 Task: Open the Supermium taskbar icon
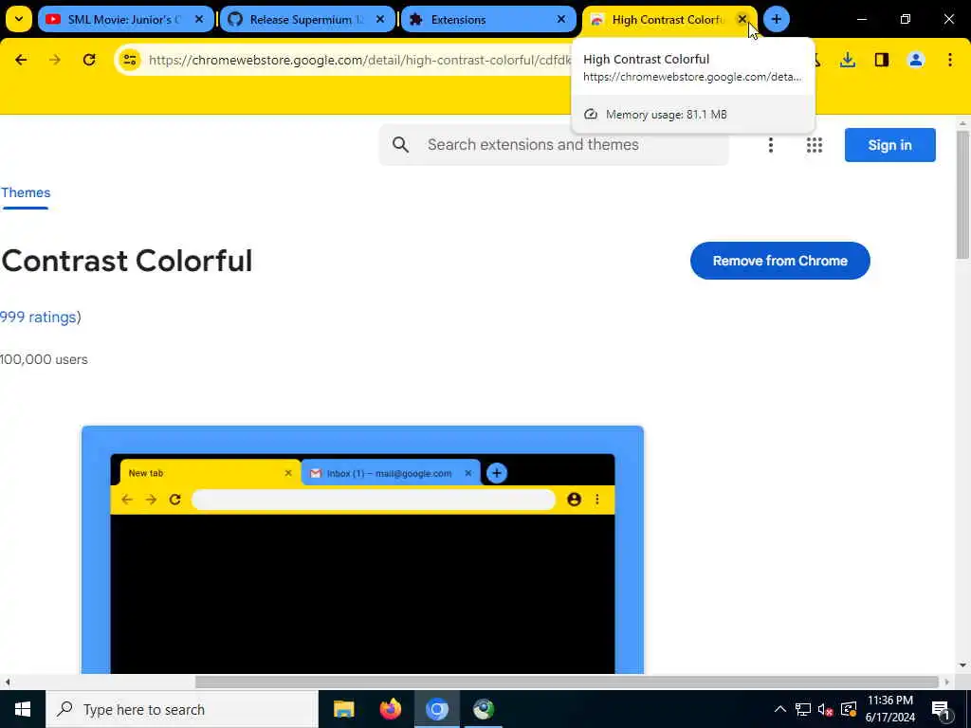(x=484, y=709)
